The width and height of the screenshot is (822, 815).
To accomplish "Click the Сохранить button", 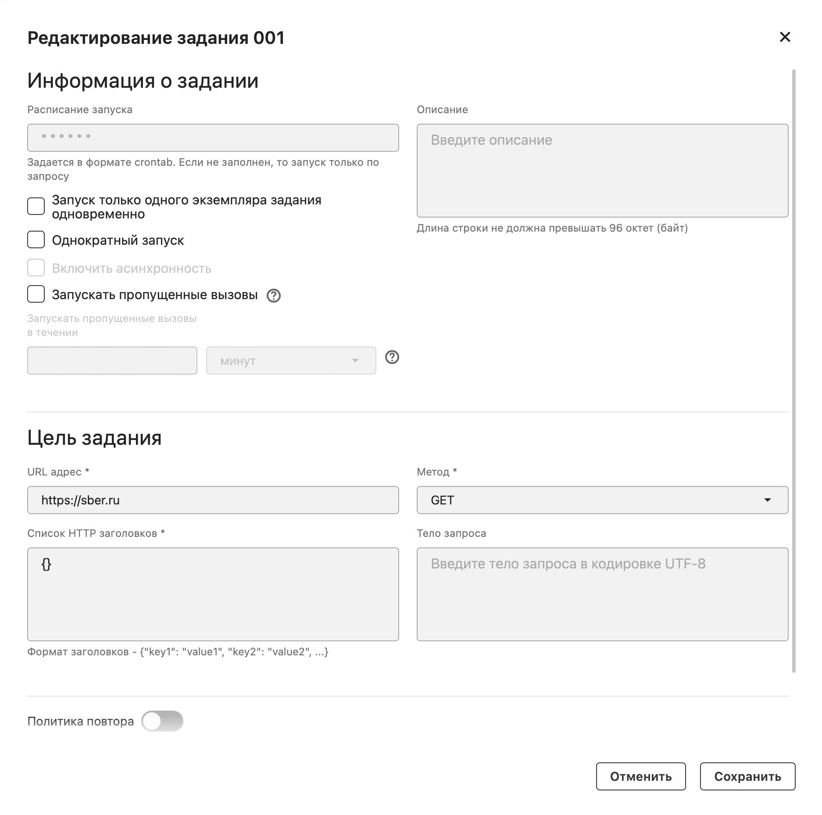I will [x=747, y=776].
